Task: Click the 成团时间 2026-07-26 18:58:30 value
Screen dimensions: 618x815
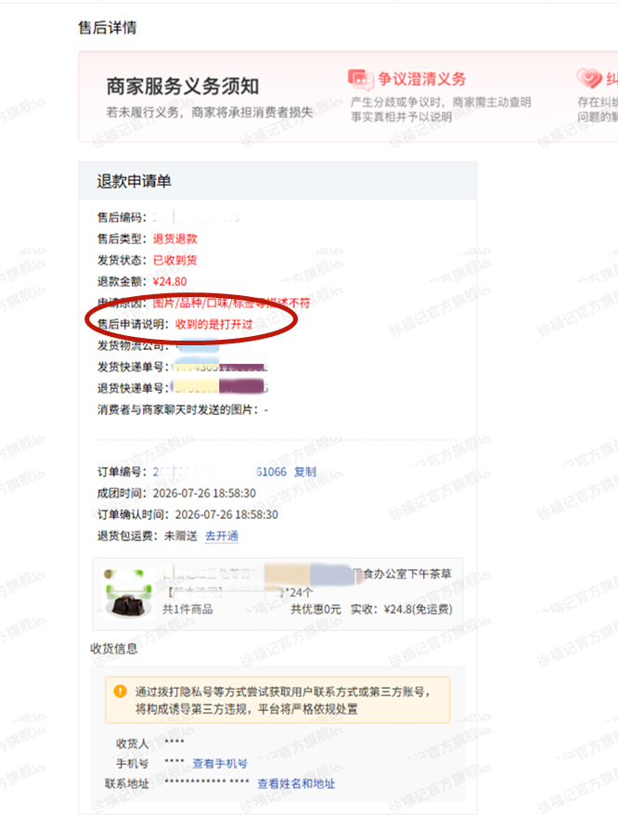Action: pyautogui.click(x=204, y=493)
